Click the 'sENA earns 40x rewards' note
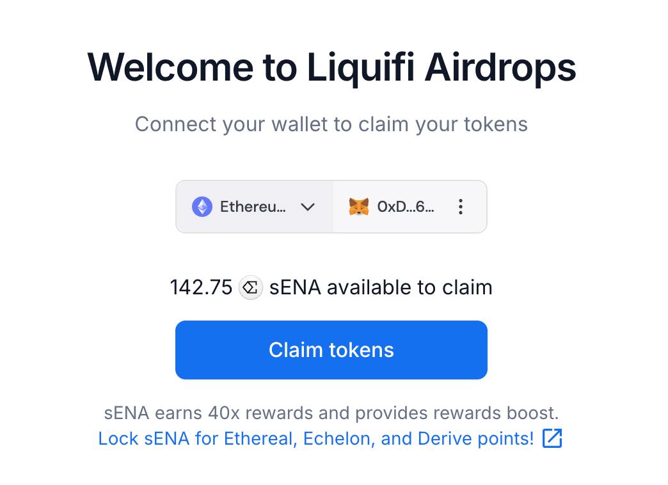The width and height of the screenshot is (668, 485). 331,413
